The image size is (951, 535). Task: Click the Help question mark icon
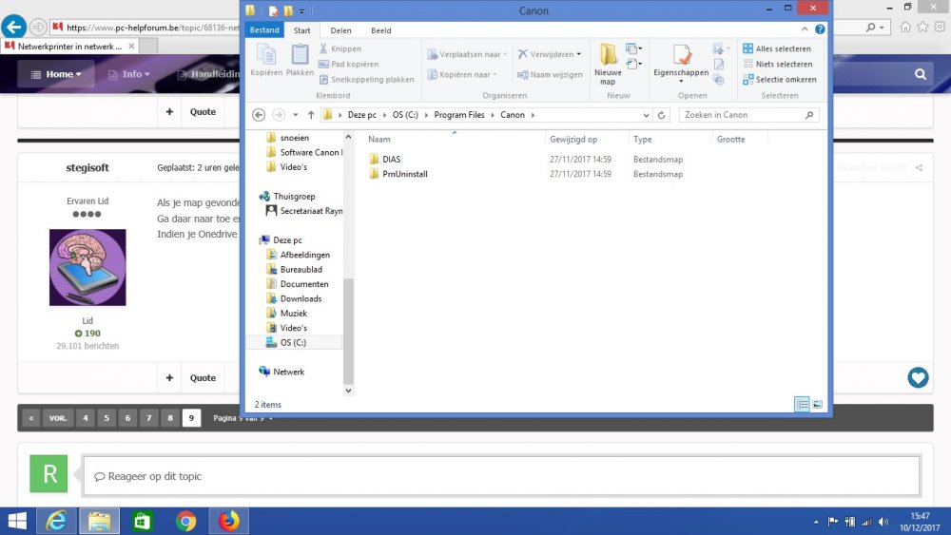tap(822, 30)
